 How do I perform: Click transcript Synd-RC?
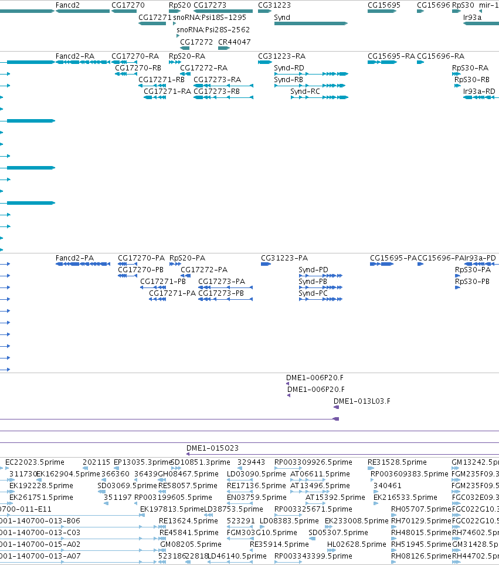pos(305,92)
